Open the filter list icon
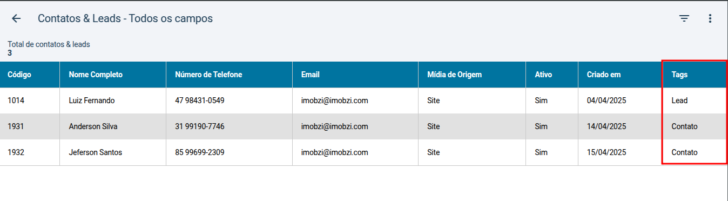Screen dimensions: 728x201 pos(684,18)
